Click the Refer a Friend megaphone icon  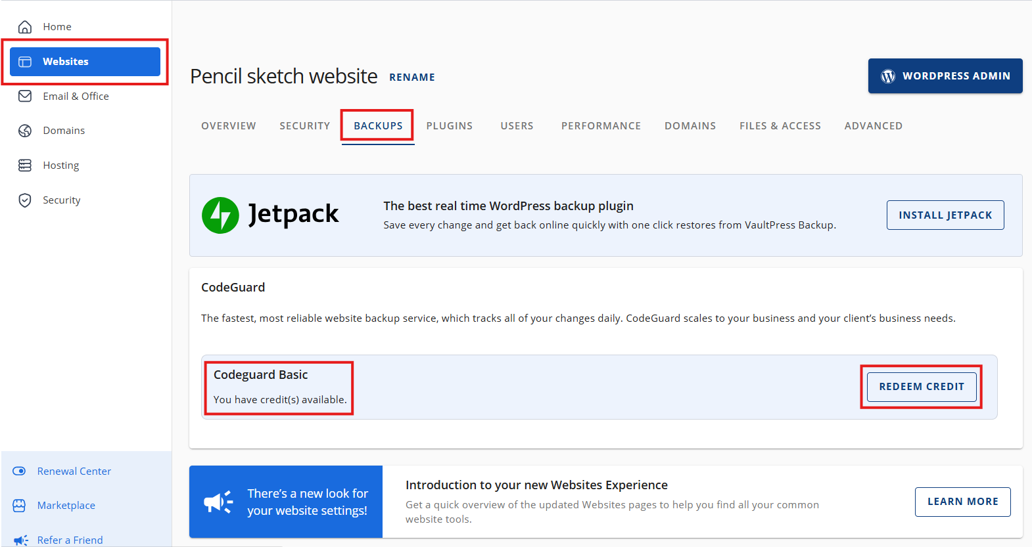pos(20,540)
